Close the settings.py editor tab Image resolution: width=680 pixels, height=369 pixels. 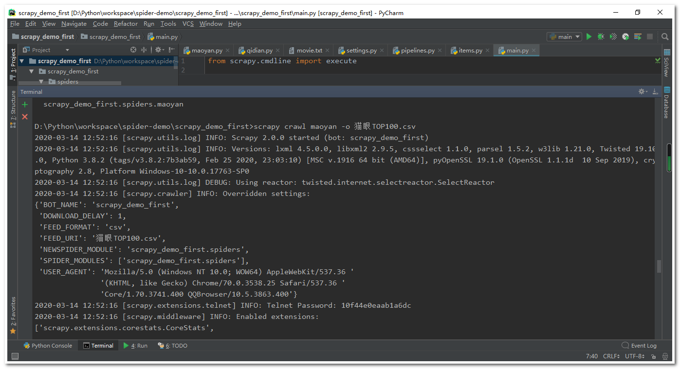382,51
